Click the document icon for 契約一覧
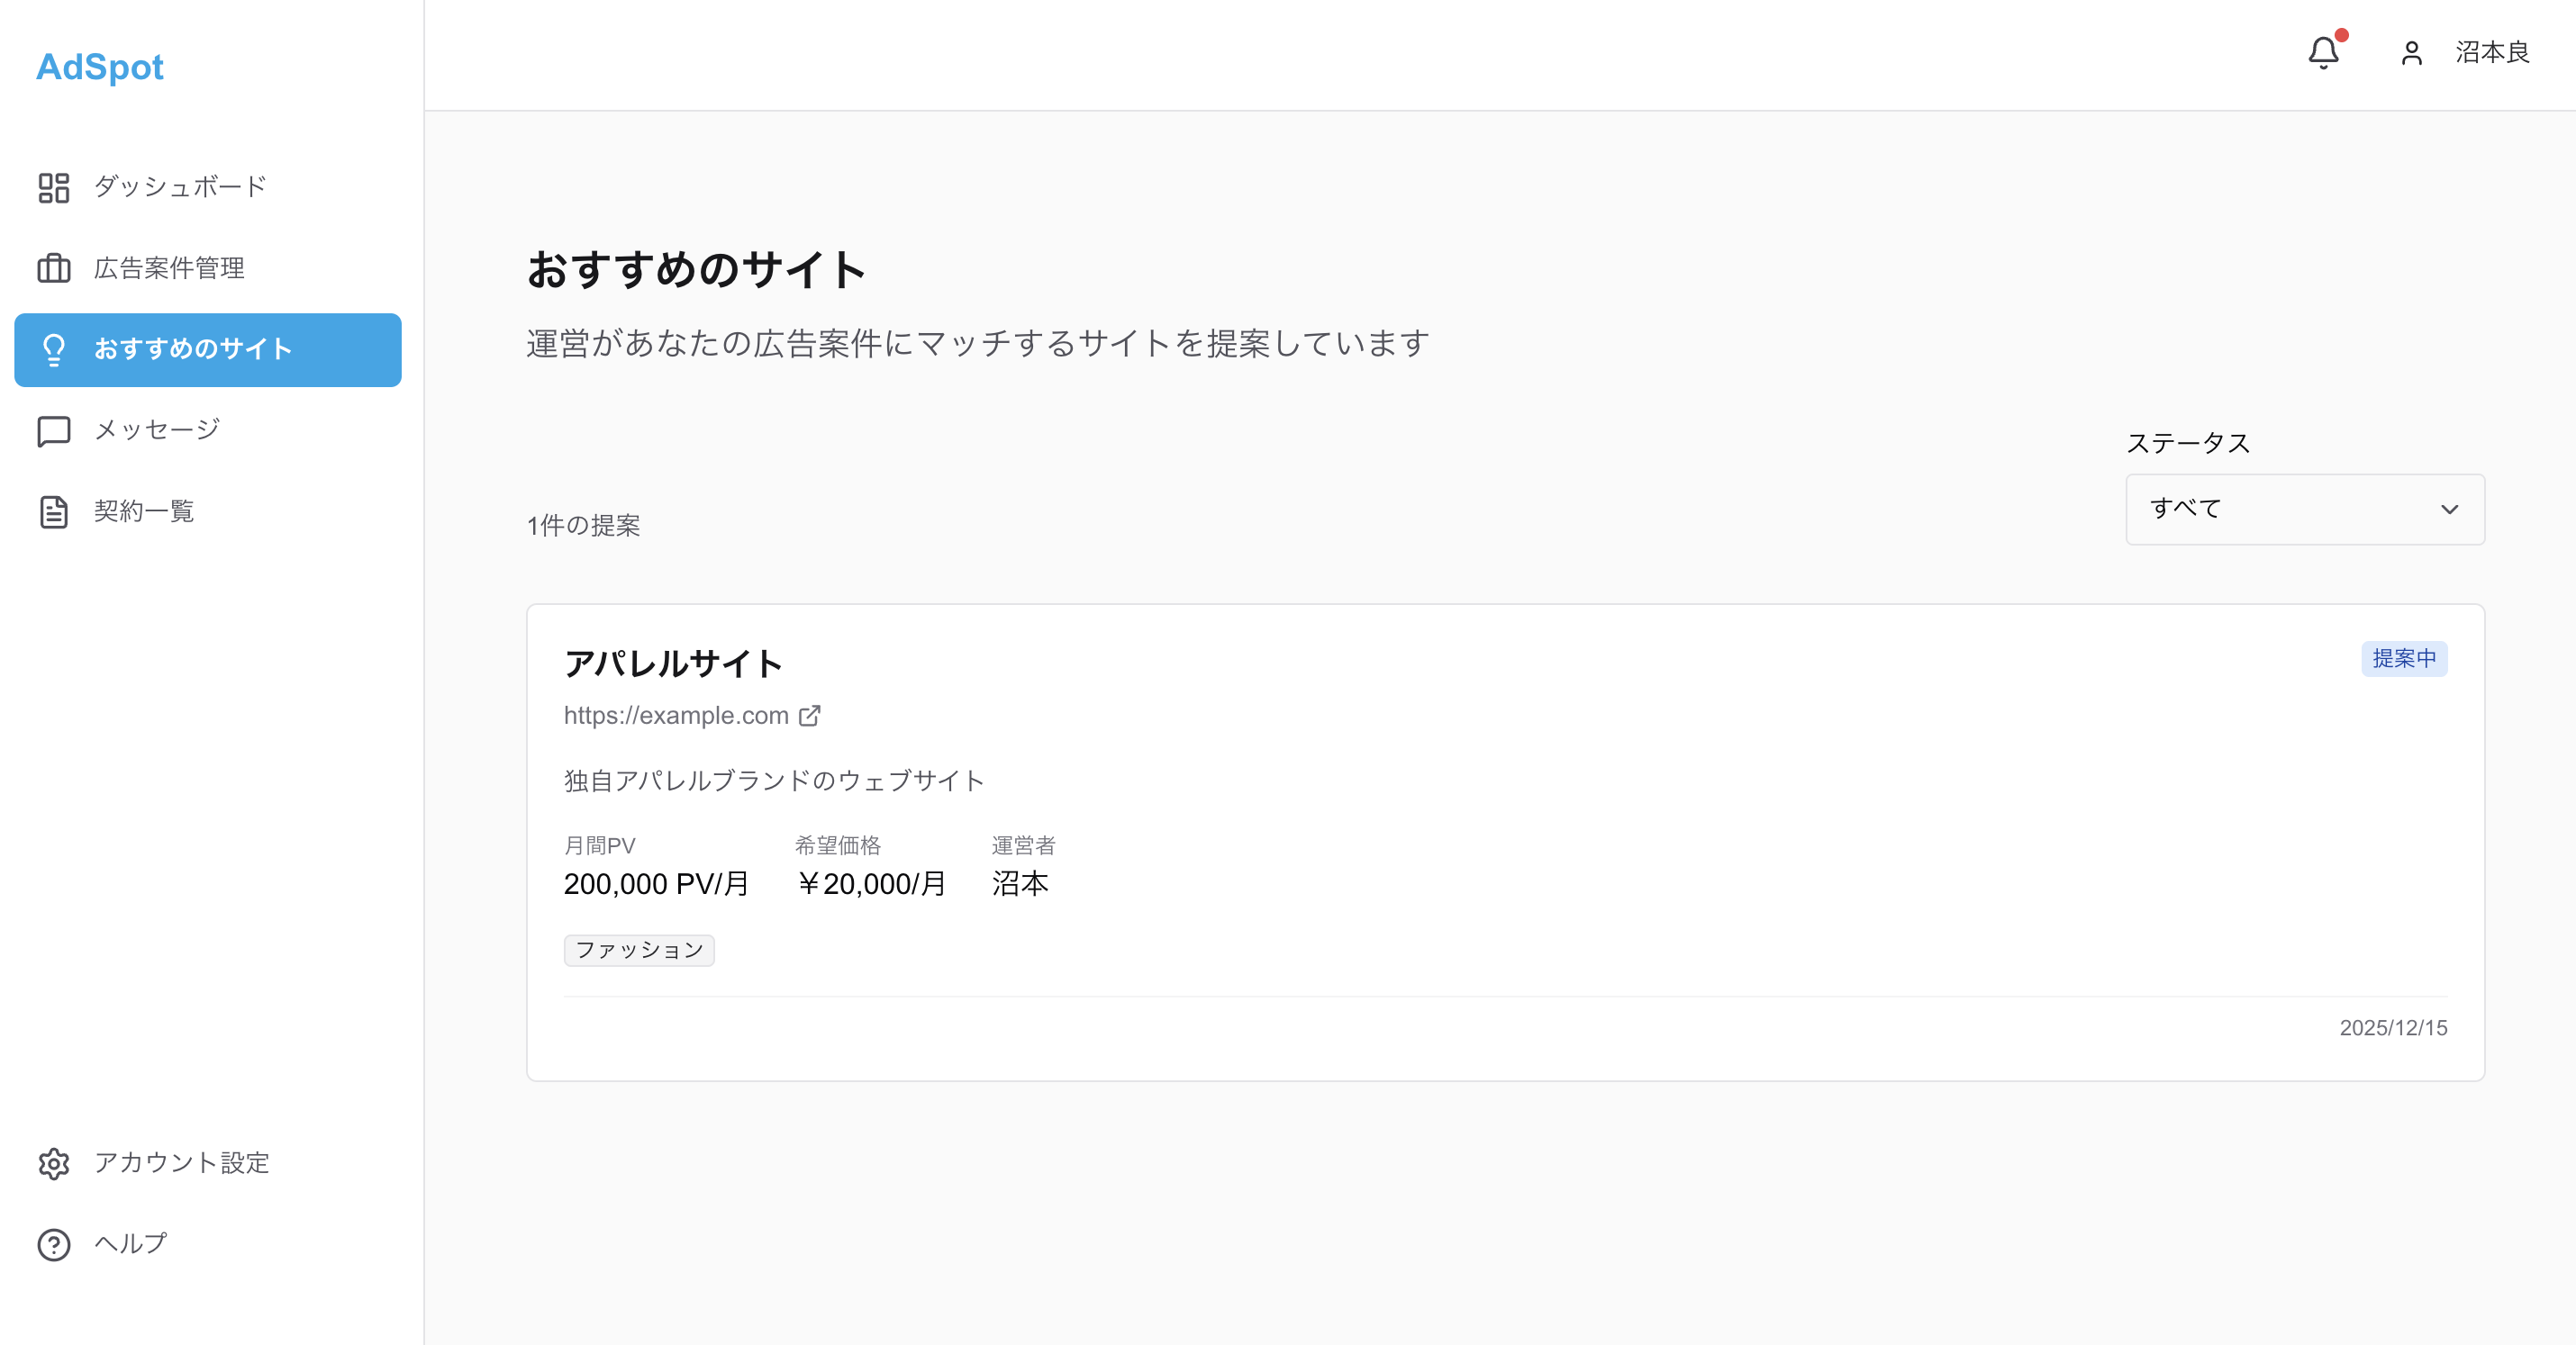 [x=53, y=511]
